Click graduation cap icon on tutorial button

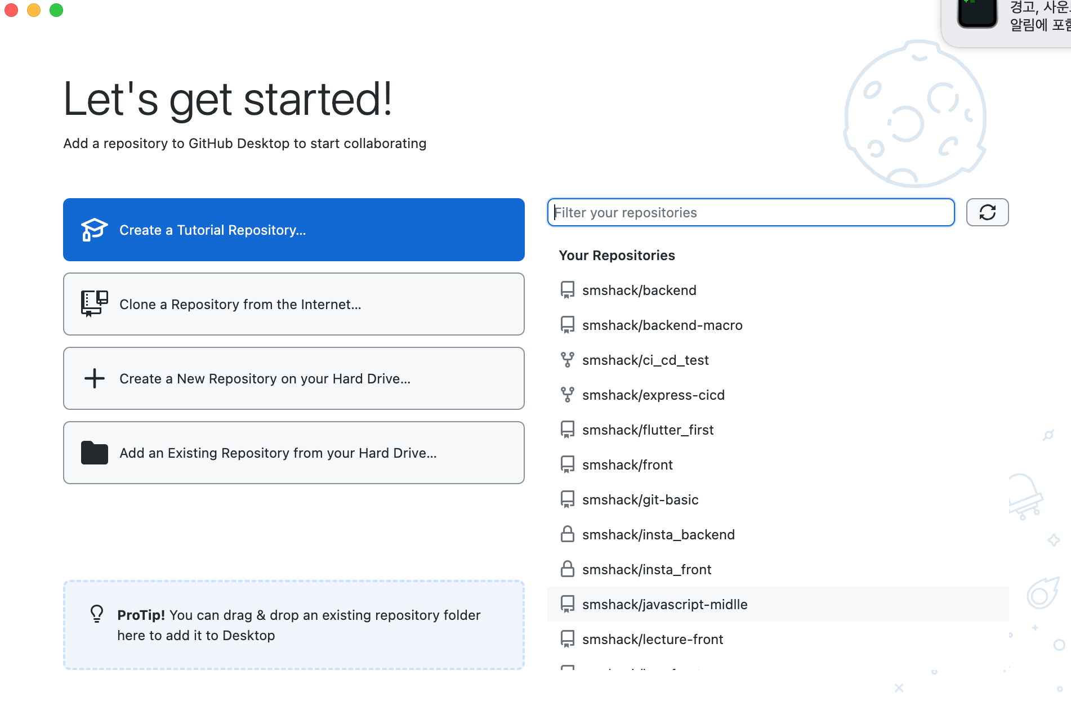pos(94,230)
